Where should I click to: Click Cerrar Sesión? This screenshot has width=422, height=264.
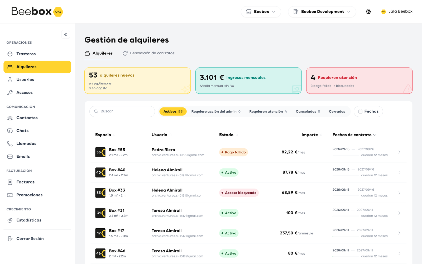pos(37,239)
